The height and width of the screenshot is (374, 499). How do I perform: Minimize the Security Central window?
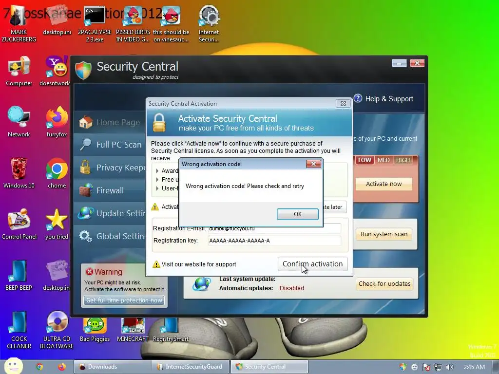click(399, 63)
